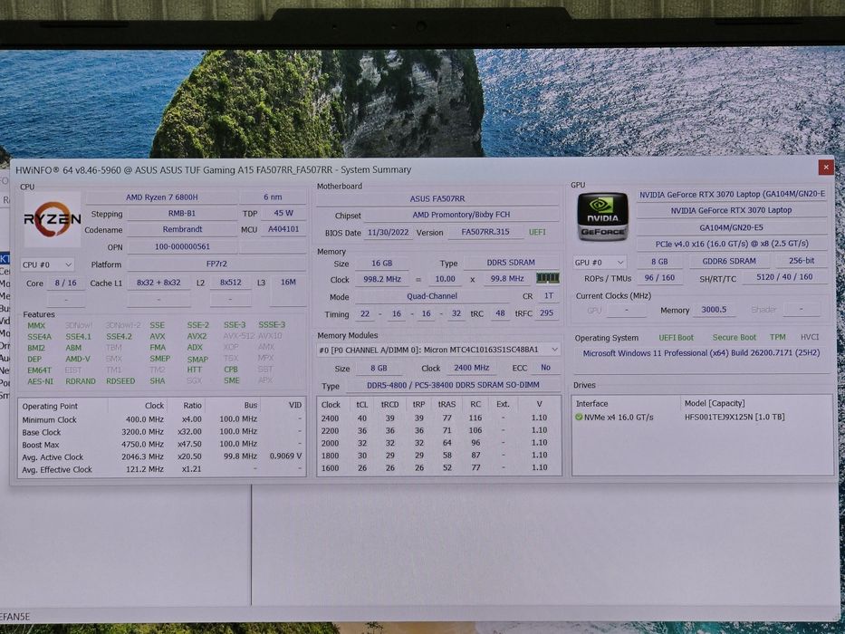Click the 5120 / 40 / 160 shader value
The image size is (845, 634).
(x=784, y=277)
